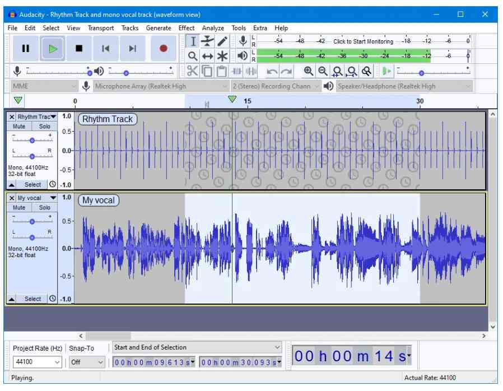Select the Zoom magnifier tool
This screenshot has height=391, width=503.
[193, 56]
